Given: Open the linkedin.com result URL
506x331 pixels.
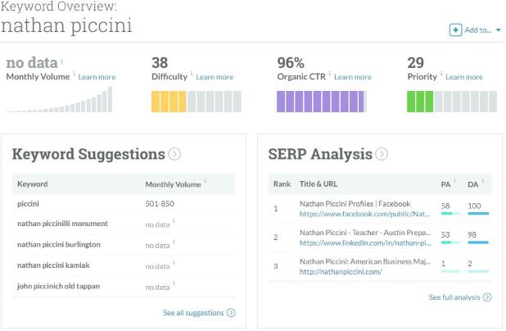Looking at the screenshot, I should 365,243.
